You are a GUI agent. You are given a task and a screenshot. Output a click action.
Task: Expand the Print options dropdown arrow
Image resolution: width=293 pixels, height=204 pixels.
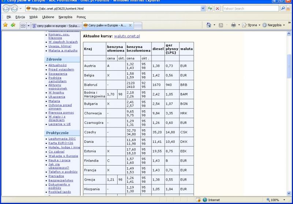click(239, 25)
